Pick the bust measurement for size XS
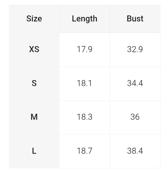Viewport: 168px width, 172px height. point(135,49)
